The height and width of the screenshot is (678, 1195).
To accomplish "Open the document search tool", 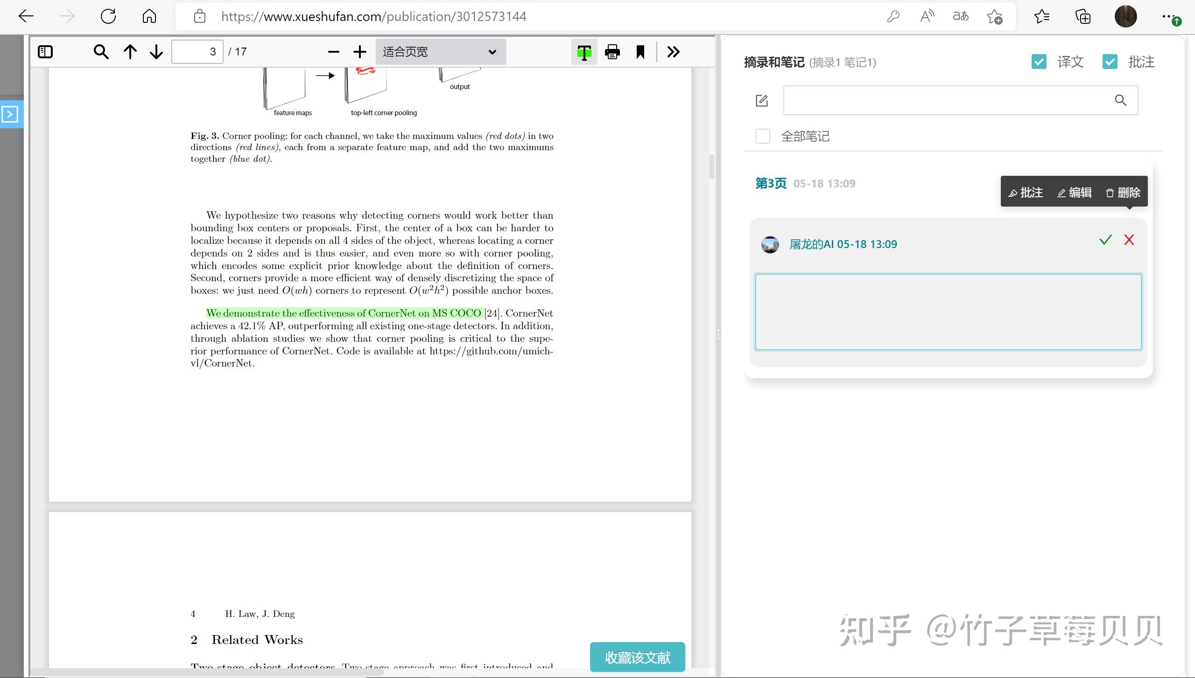I will click(x=101, y=51).
